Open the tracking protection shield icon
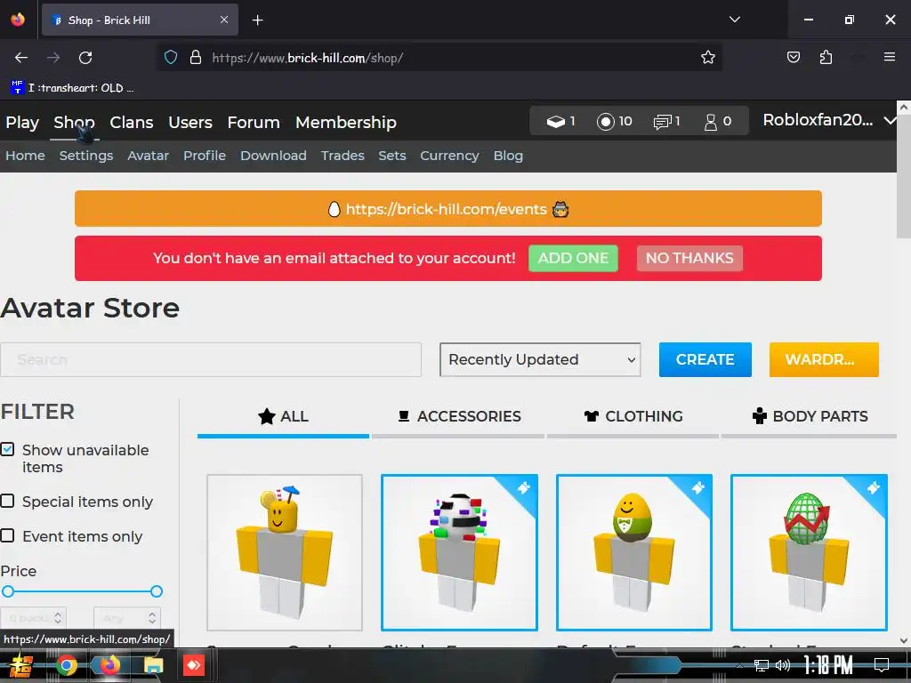911x683 pixels. [x=170, y=58]
